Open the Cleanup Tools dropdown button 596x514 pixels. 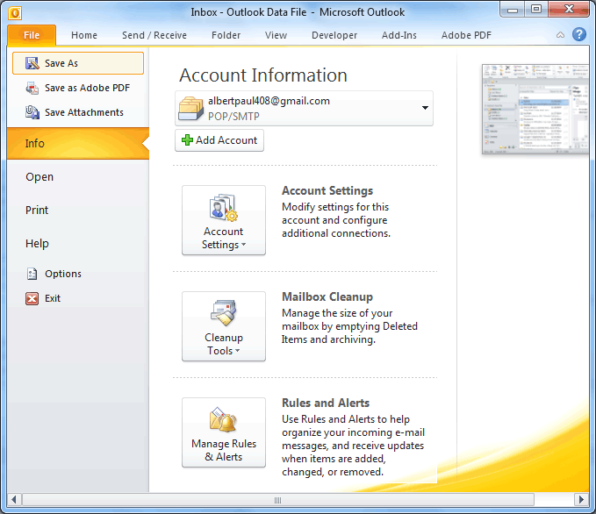[224, 326]
